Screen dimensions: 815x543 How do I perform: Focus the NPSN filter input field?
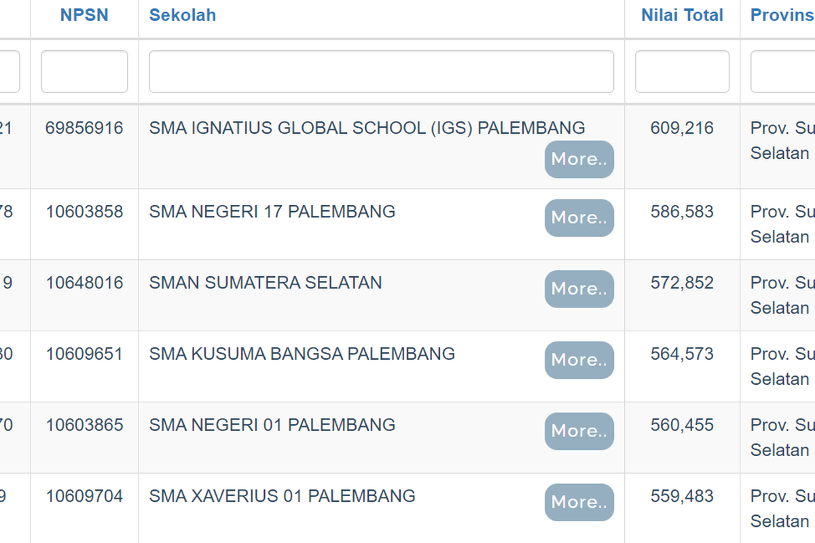(84, 71)
